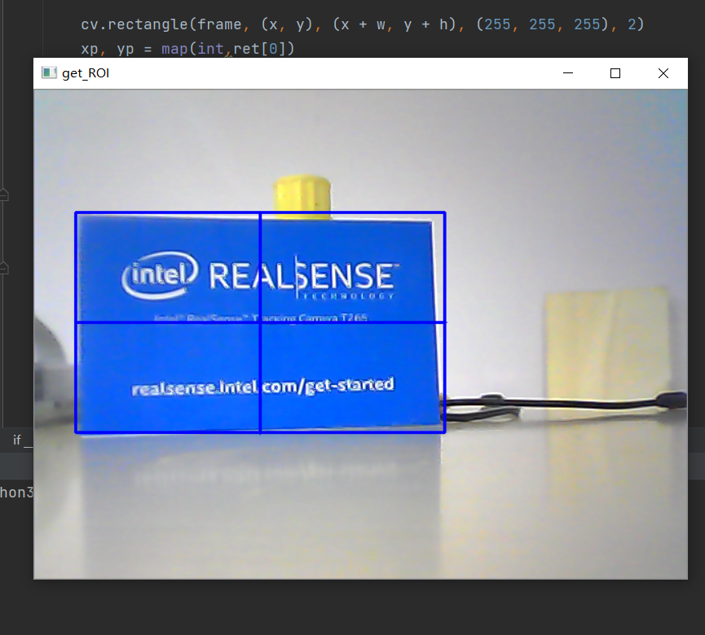Click the 'if' code text in the editor
705x635 pixels.
[x=17, y=440]
